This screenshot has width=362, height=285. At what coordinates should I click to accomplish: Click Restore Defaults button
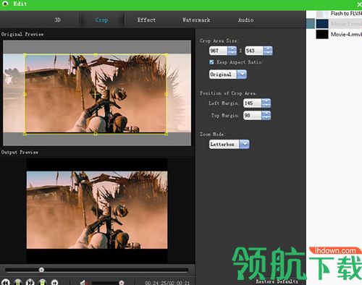[x=277, y=281]
